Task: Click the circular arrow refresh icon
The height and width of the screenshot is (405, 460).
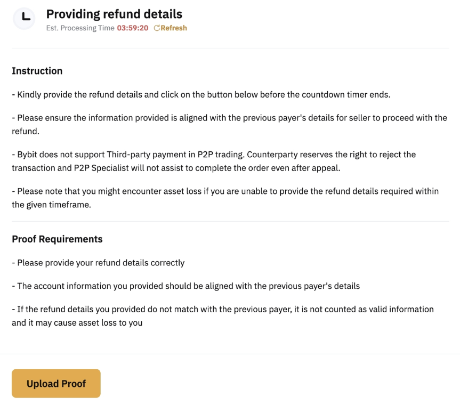Action: tap(156, 28)
